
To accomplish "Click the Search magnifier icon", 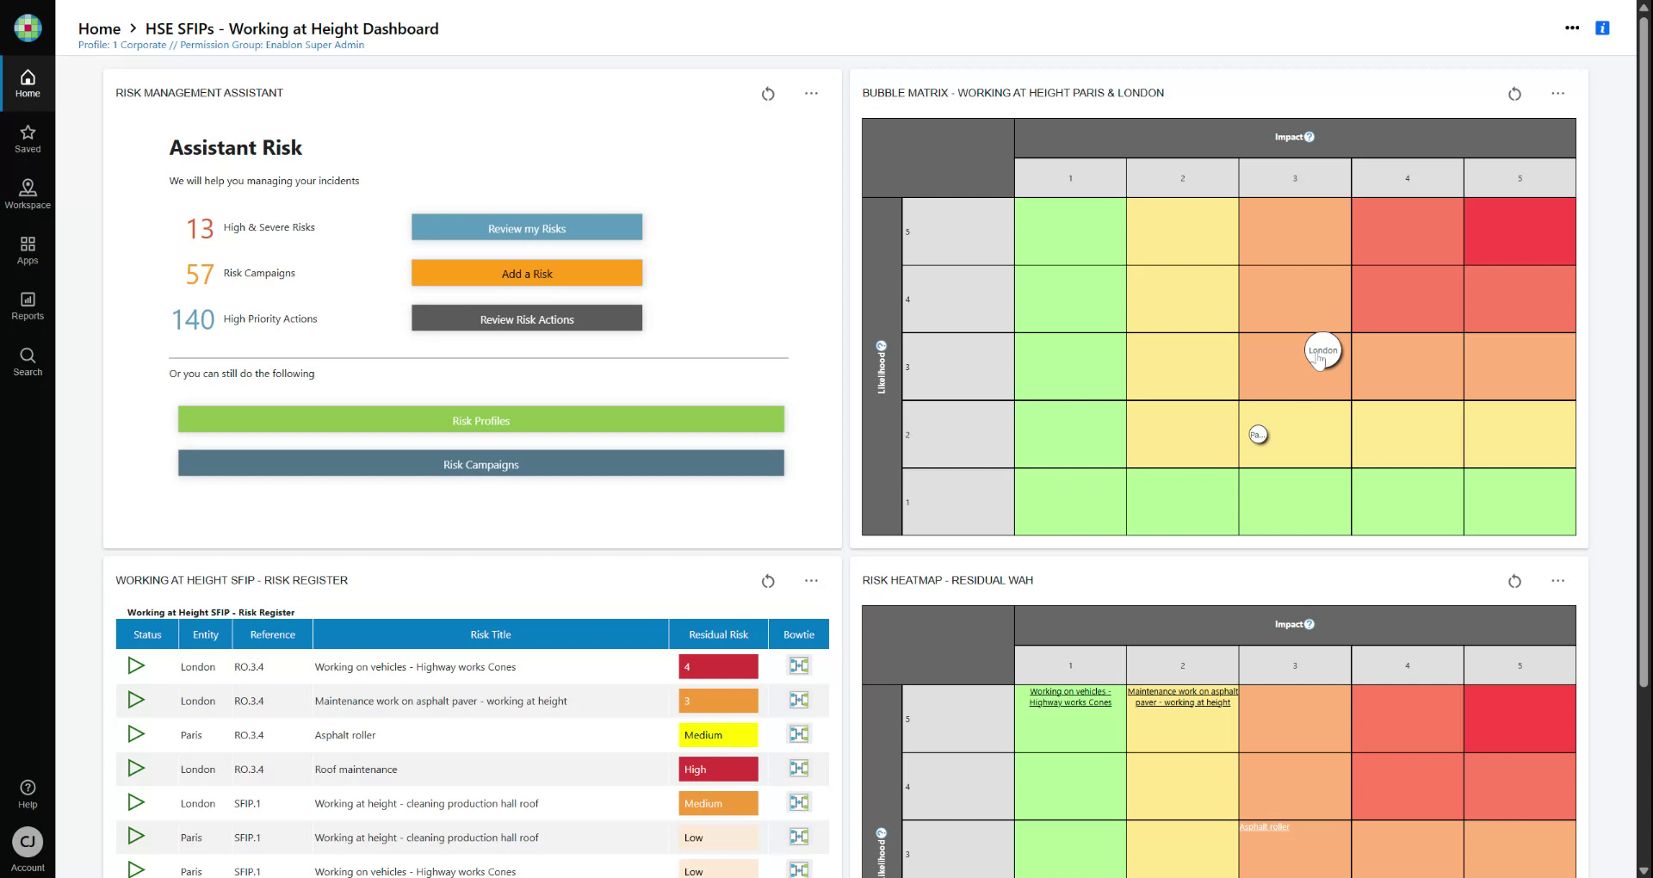I will 28,362.
